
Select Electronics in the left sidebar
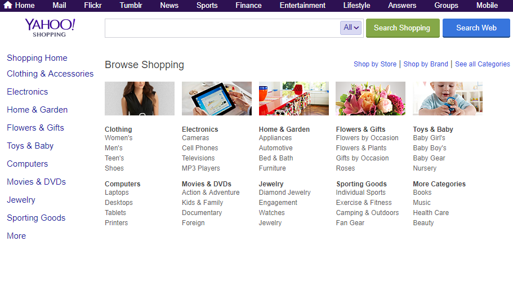[28, 92]
